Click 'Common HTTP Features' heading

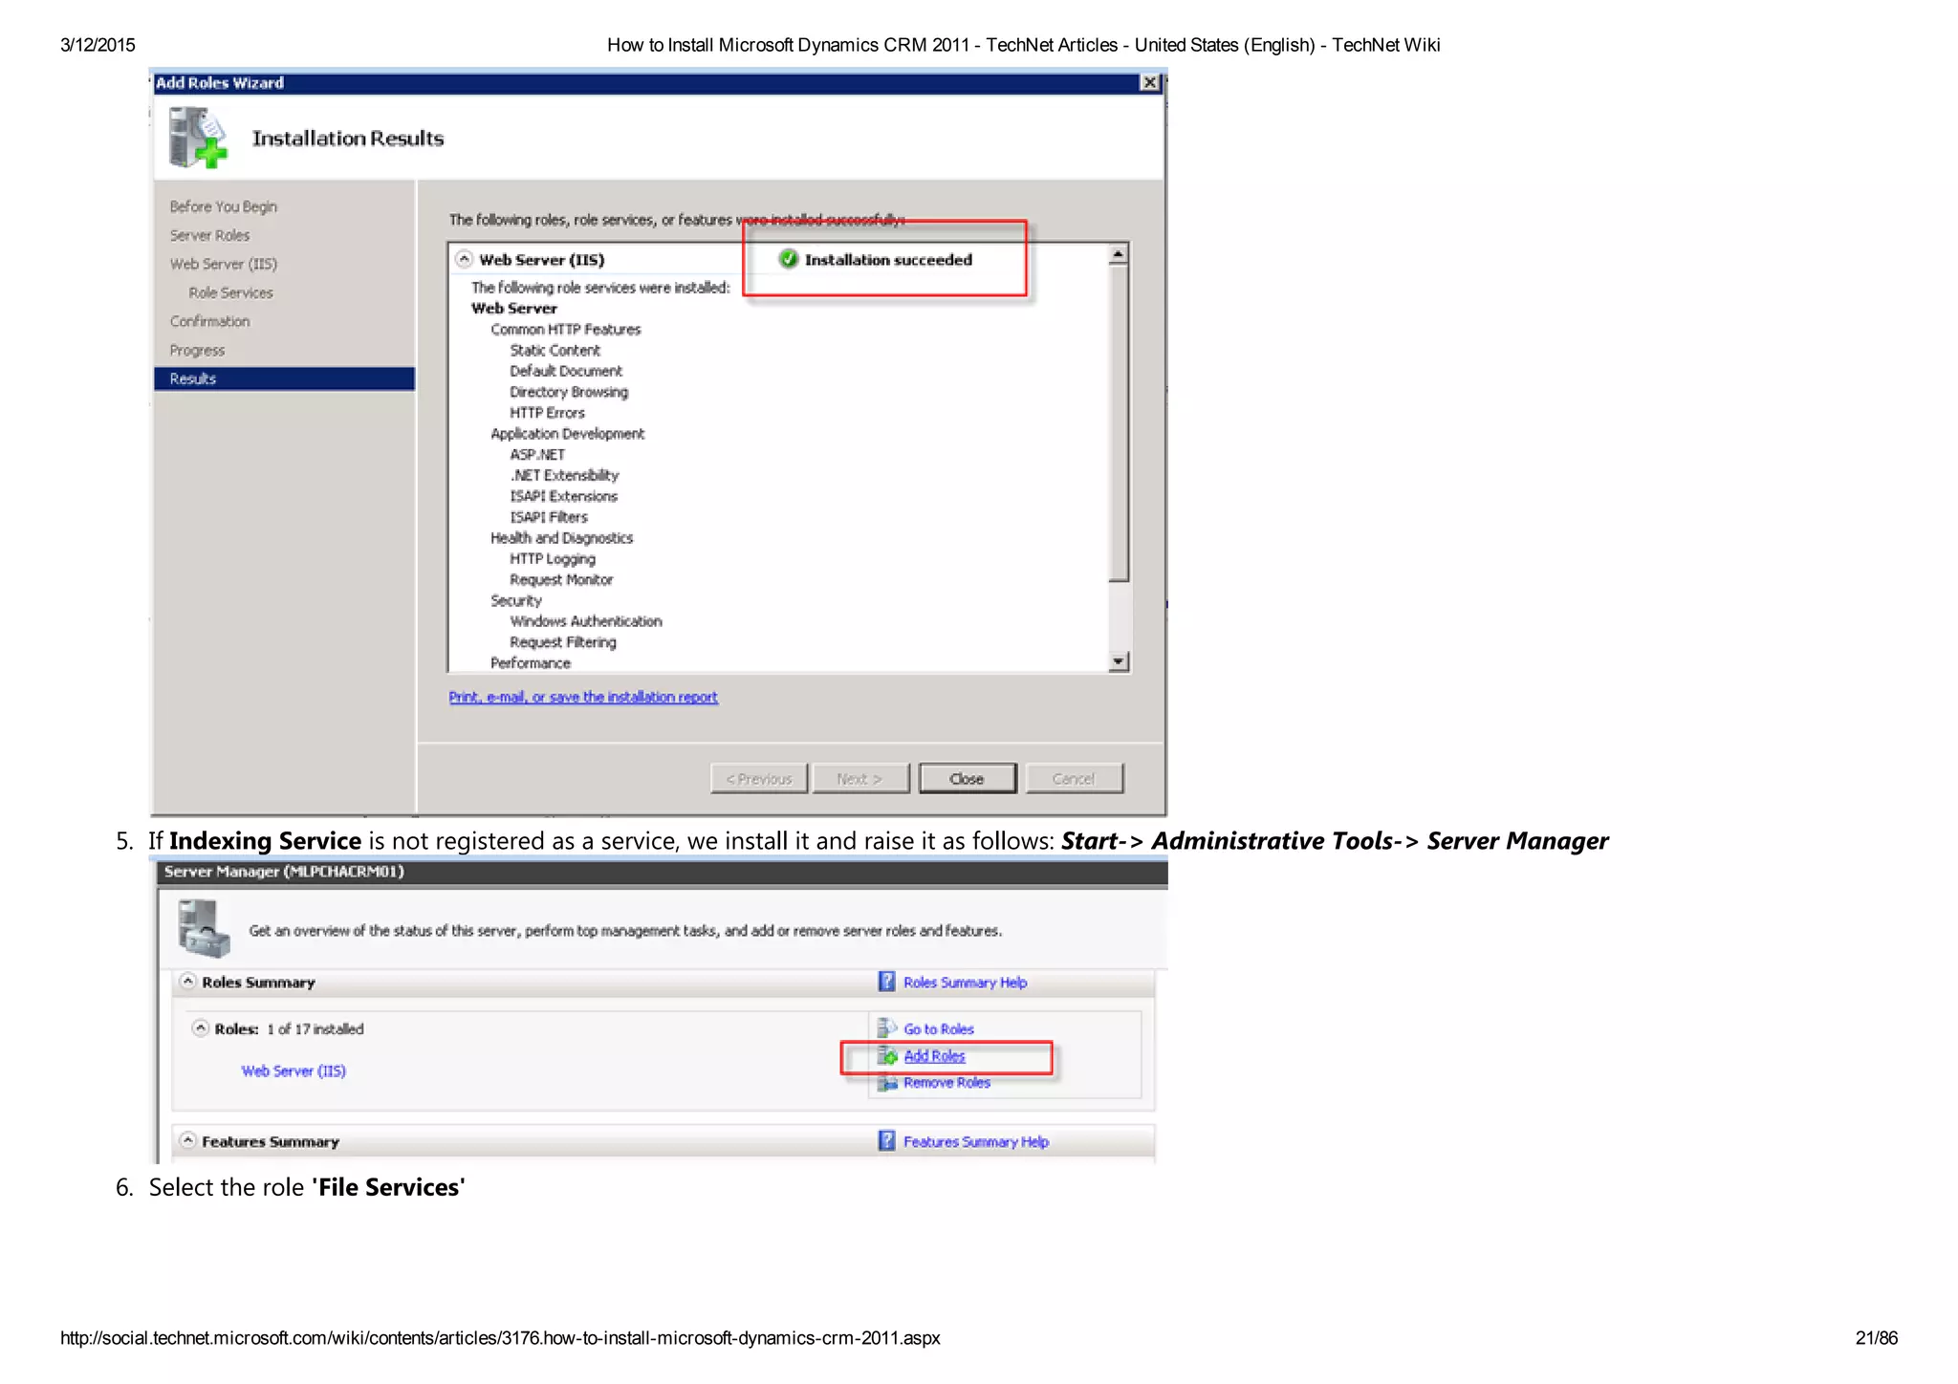point(565,329)
